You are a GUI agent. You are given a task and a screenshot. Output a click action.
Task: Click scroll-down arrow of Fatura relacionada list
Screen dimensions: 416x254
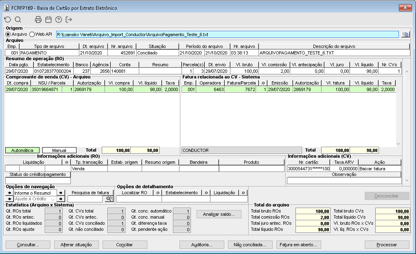[x=398, y=144]
